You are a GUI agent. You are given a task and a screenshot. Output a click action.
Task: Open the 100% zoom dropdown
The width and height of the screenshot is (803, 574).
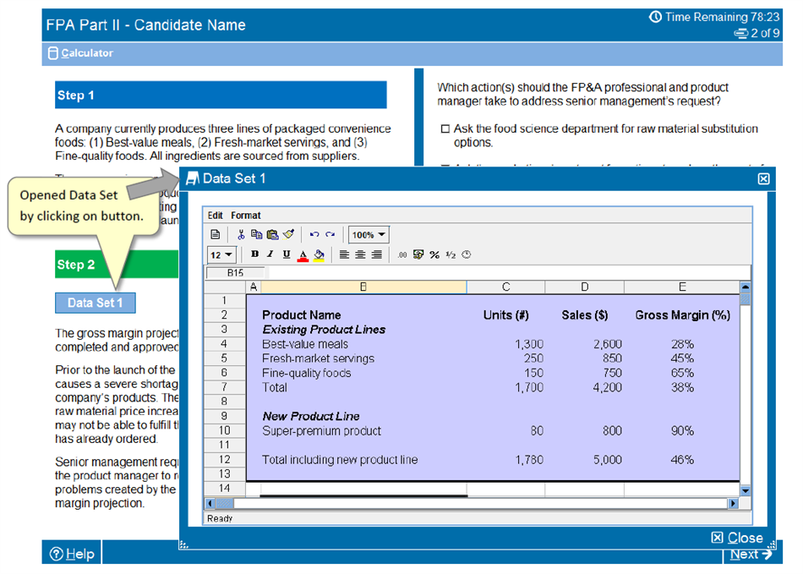click(369, 235)
